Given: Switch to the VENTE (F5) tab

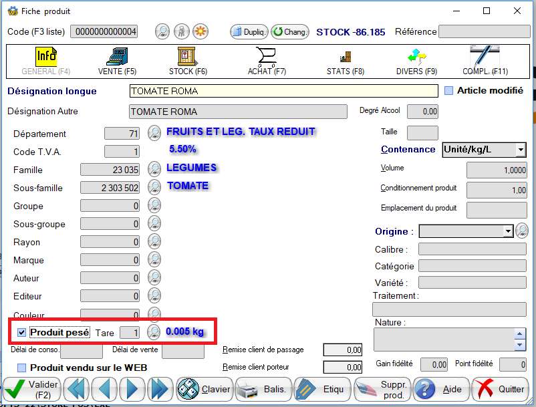Looking at the screenshot, I should [117, 60].
